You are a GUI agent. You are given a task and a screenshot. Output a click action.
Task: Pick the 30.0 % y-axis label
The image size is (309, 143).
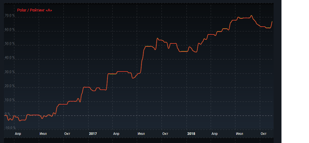pos(10,72)
